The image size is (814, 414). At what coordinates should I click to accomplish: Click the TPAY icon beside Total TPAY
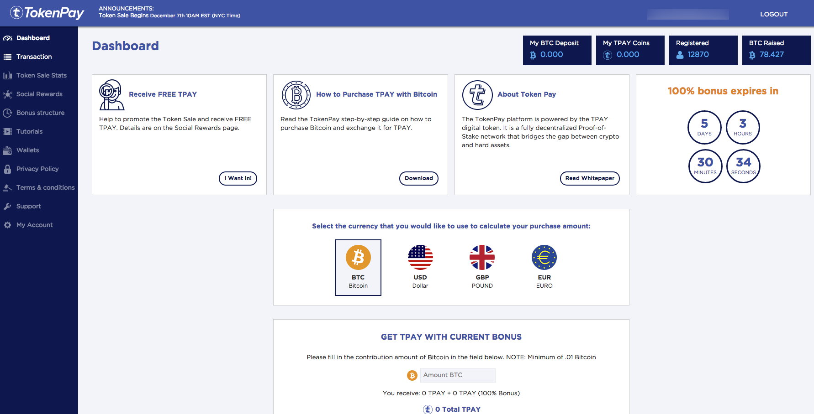[x=428, y=409]
